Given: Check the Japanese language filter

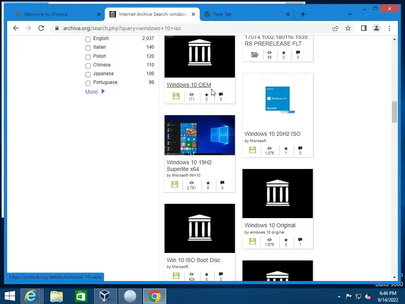Looking at the screenshot, I should click(x=88, y=74).
